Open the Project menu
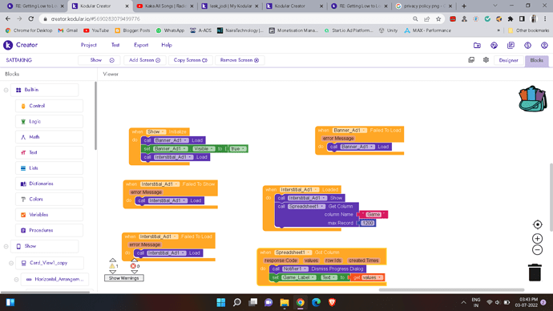553x311 pixels. tap(88, 45)
